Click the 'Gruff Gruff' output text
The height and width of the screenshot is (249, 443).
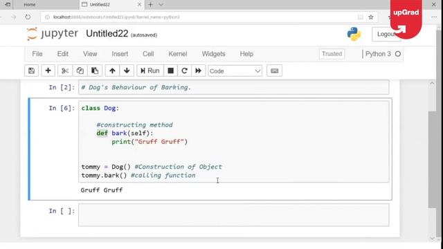click(x=102, y=190)
